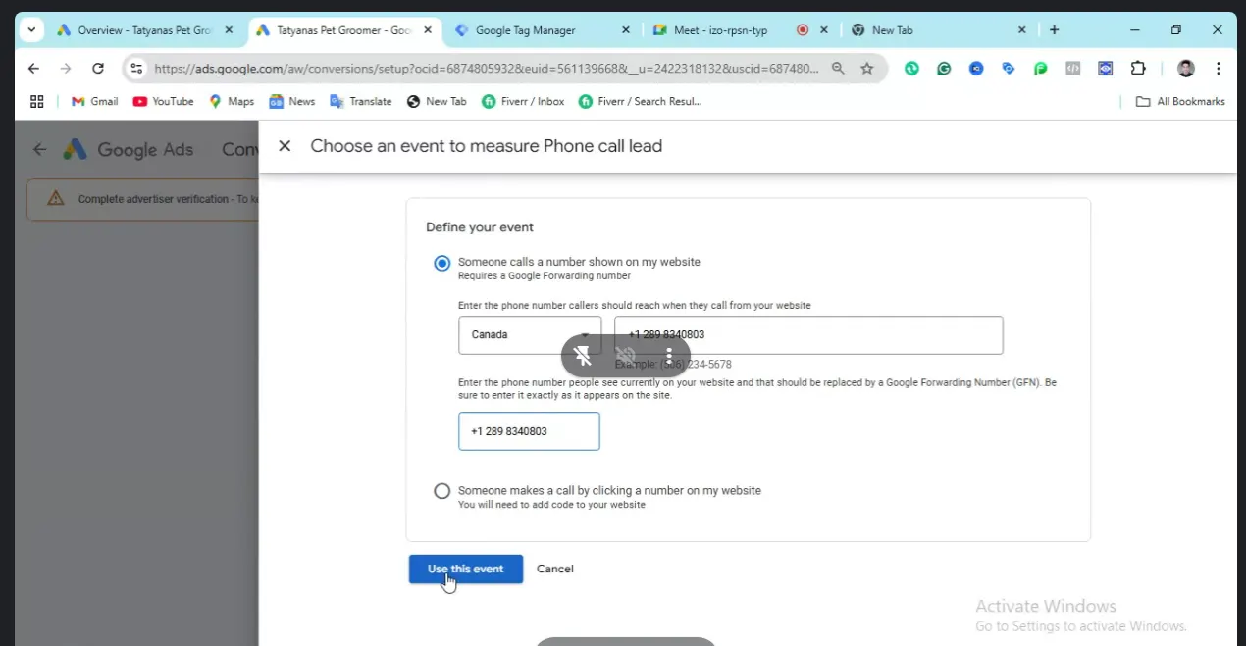Click the Meet overlay unpin icon
This screenshot has width=1246, height=646.
[583, 355]
